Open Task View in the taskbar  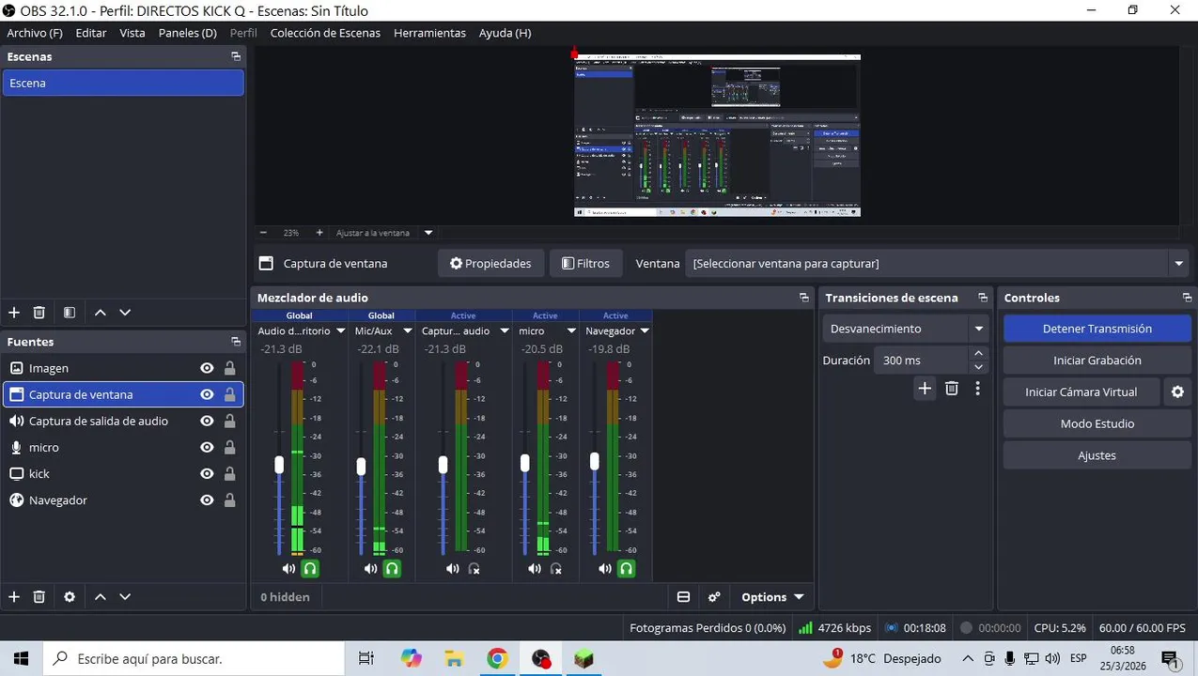click(366, 658)
